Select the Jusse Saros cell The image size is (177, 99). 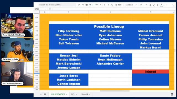[69, 76]
